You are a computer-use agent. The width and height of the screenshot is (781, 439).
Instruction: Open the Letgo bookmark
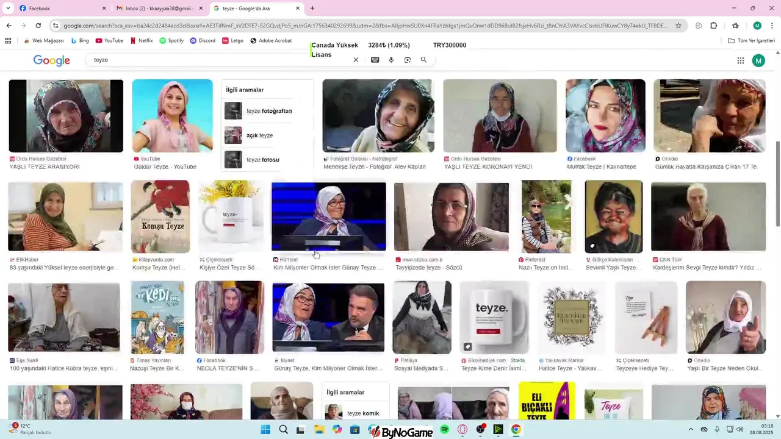(232, 41)
